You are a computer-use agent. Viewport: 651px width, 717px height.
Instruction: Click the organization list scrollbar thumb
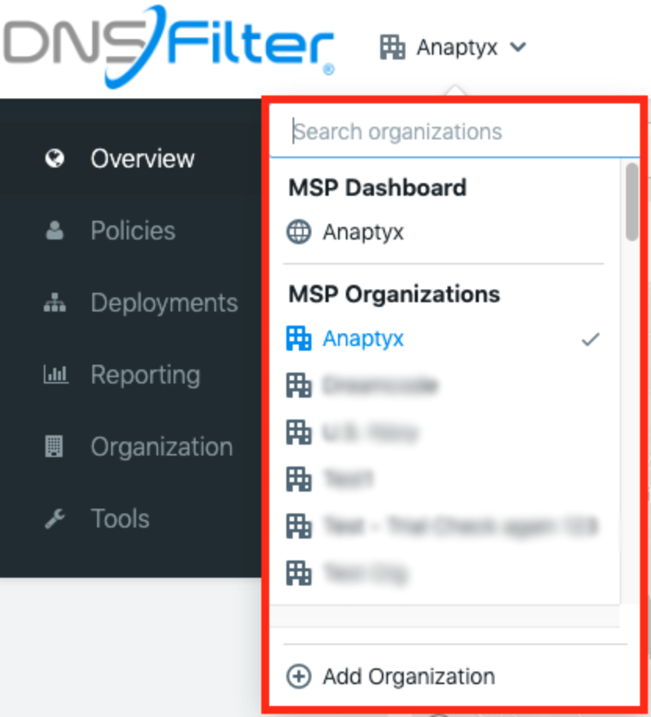632,202
